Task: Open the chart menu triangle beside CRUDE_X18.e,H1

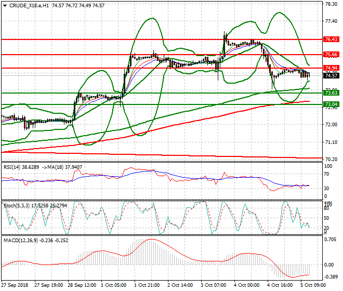Action: 5,6
